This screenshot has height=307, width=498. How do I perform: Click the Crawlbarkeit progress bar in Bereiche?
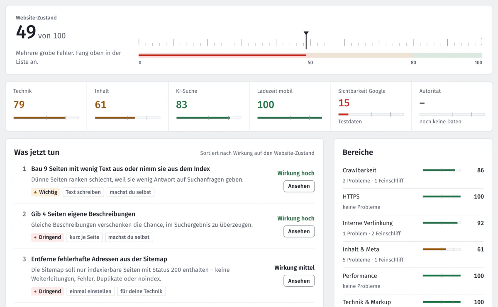click(x=442, y=170)
